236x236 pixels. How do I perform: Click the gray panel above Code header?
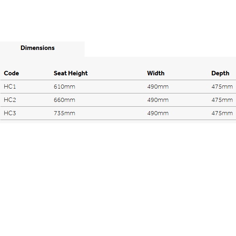[x=118, y=62]
